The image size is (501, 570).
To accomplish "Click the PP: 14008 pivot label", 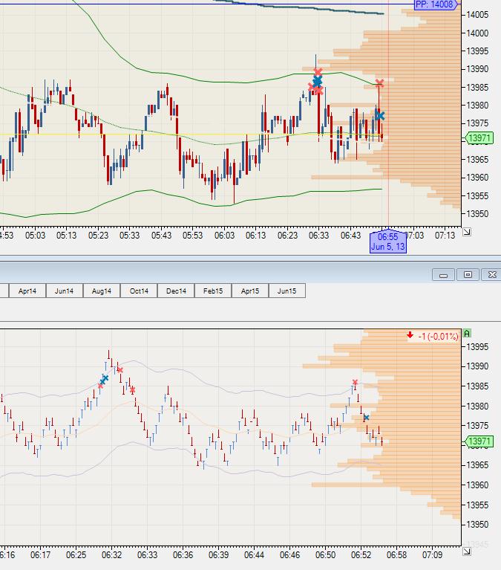I will tap(436, 4).
